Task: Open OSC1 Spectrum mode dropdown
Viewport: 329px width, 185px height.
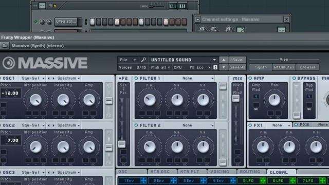Action: tap(68, 79)
